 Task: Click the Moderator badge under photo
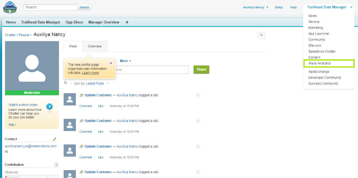point(32,93)
